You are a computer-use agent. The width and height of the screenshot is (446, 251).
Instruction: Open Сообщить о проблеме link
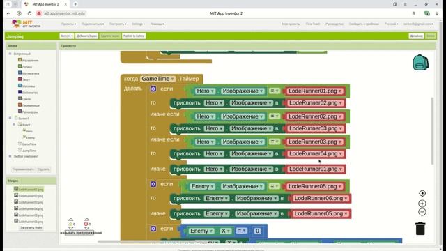click(364, 24)
